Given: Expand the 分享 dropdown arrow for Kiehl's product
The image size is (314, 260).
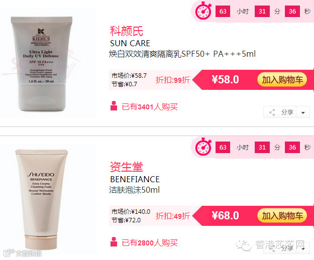Looking at the screenshot, I should (x=303, y=113).
